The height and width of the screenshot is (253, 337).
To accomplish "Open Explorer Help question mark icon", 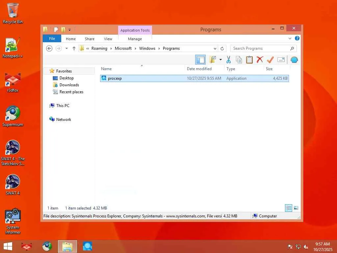I will (x=297, y=38).
